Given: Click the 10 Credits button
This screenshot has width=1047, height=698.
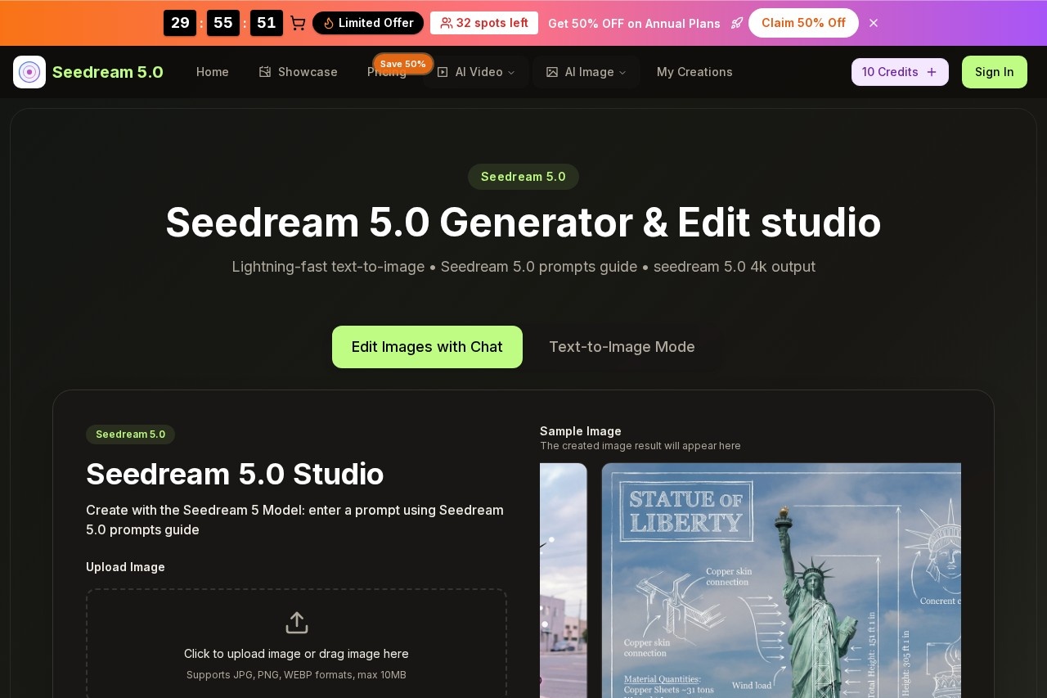Looking at the screenshot, I should (x=900, y=72).
